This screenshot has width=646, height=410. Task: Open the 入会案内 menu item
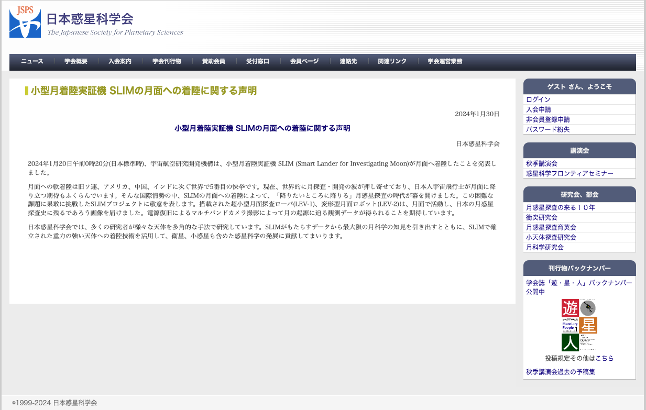[120, 61]
